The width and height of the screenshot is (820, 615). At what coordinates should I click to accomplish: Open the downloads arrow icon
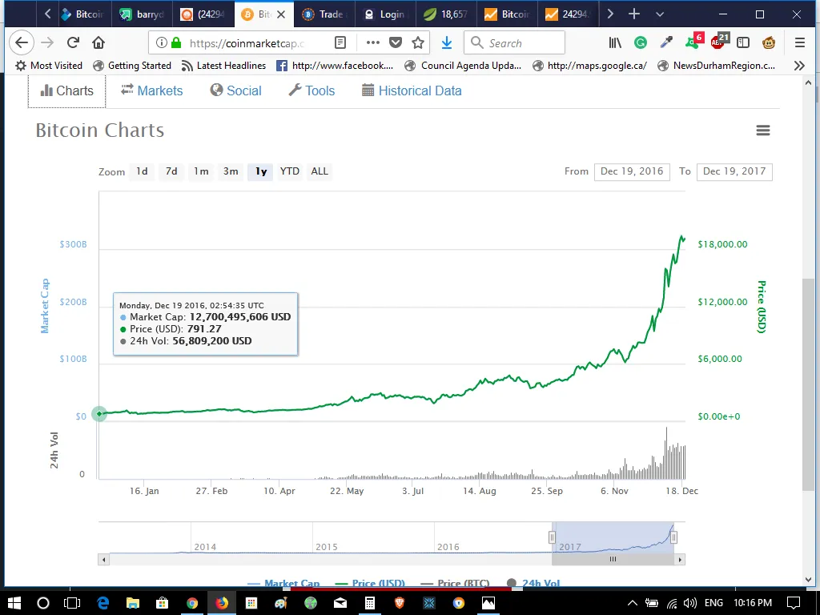point(447,43)
